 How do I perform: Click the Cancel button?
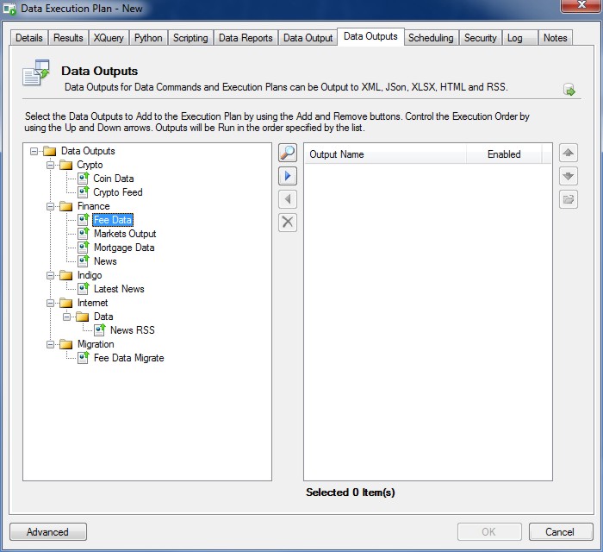click(561, 532)
